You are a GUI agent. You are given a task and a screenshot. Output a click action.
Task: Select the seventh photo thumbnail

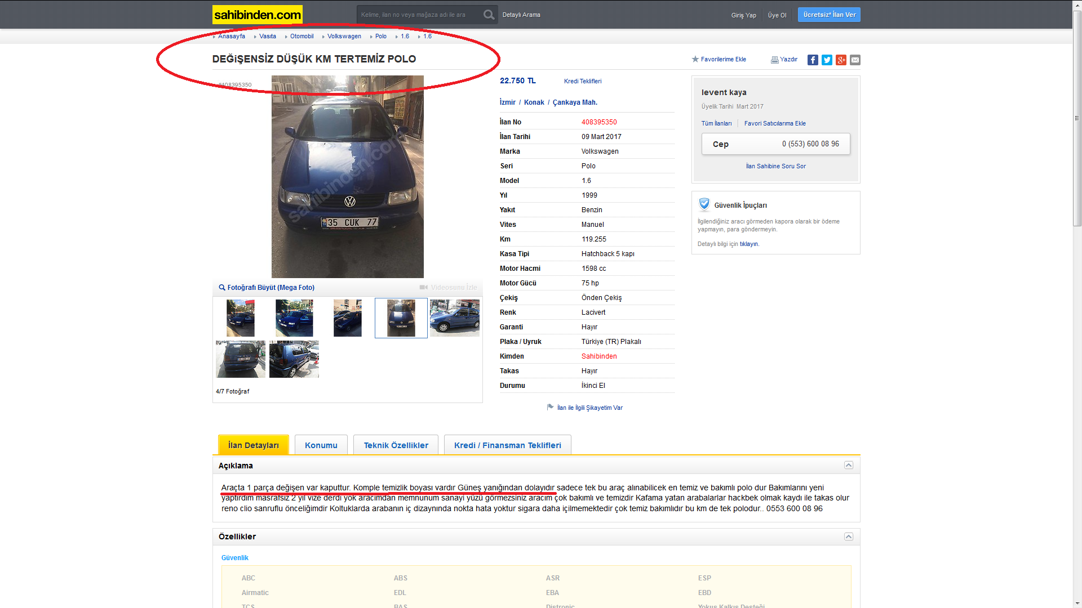294,359
